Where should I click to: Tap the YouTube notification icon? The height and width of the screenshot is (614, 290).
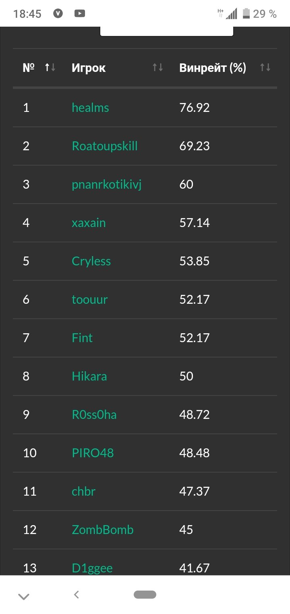tap(80, 14)
